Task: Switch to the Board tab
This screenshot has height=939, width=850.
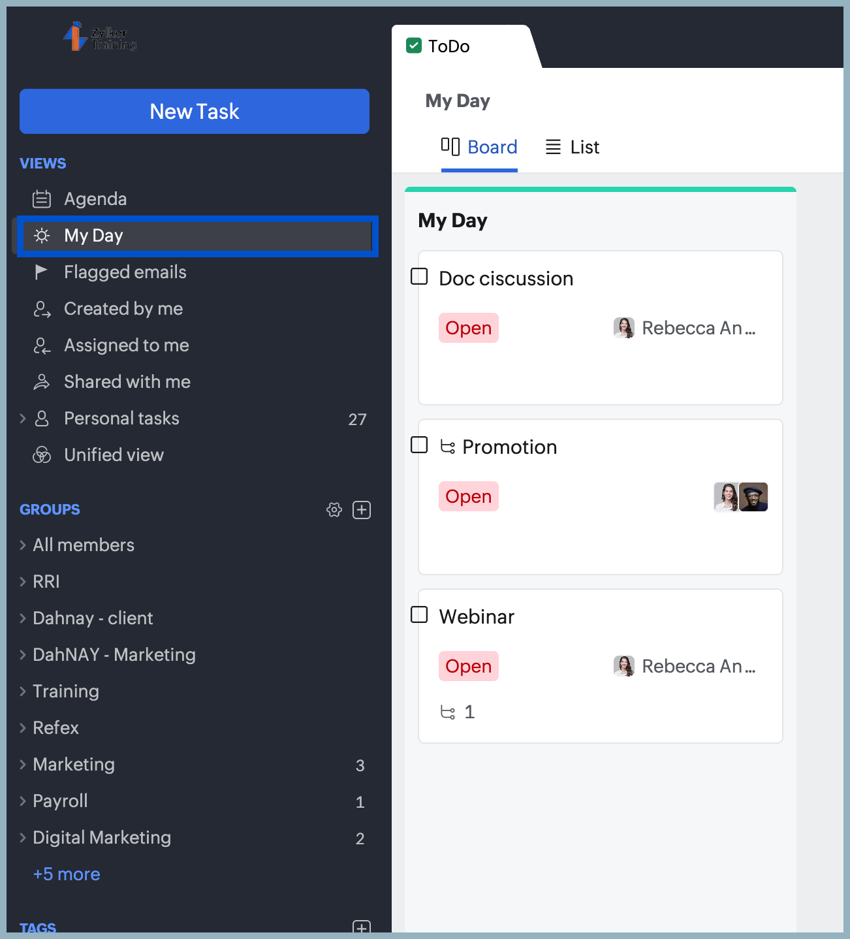Action: (x=479, y=147)
